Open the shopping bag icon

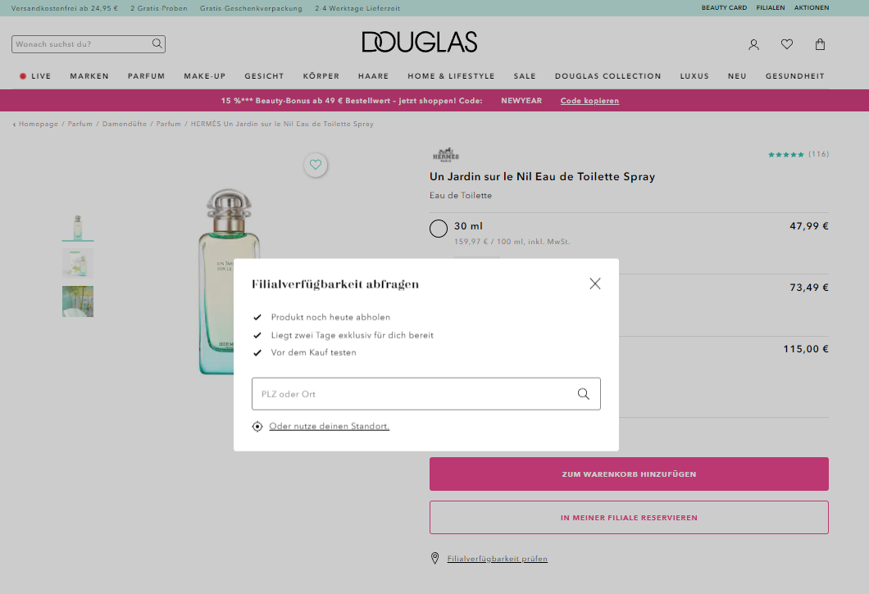(821, 43)
